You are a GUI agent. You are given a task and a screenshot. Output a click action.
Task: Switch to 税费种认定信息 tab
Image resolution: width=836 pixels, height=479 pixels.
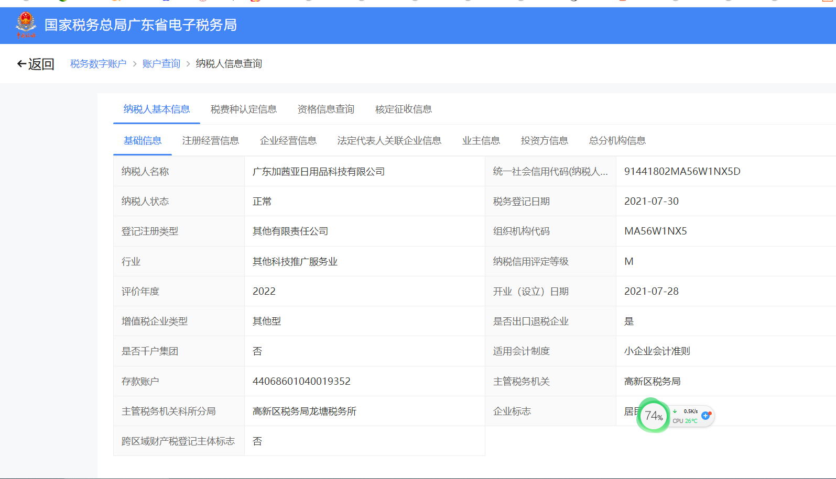[244, 109]
